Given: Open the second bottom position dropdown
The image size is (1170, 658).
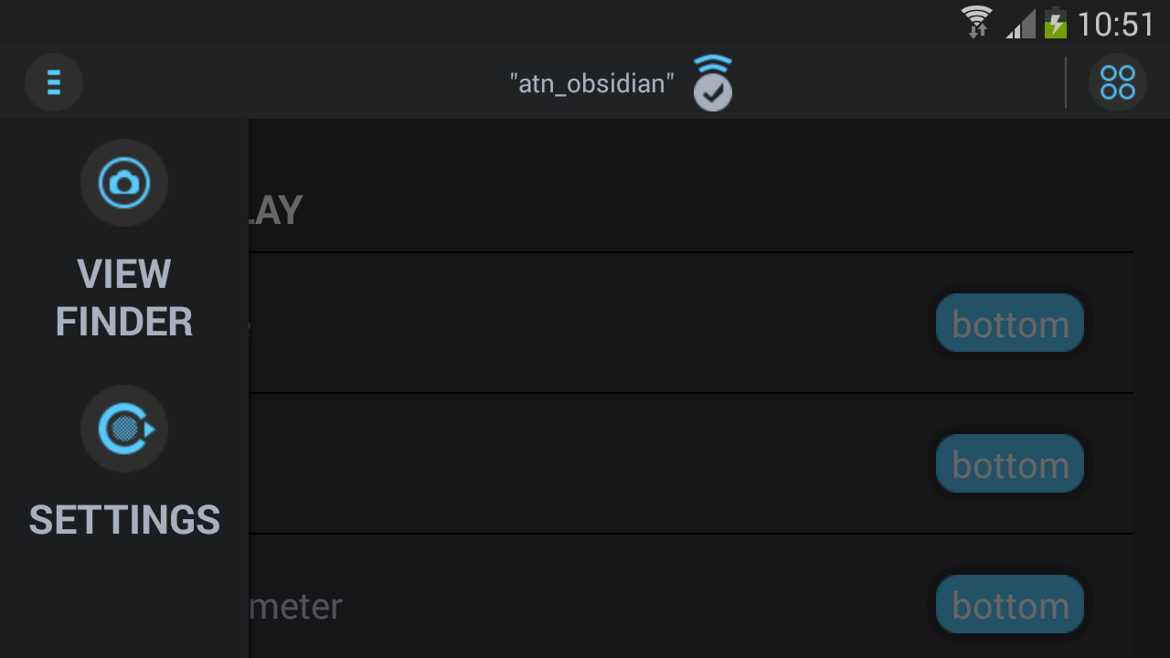Looking at the screenshot, I should click(x=1009, y=463).
